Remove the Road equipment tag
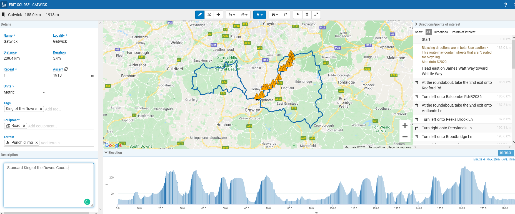 point(24,126)
